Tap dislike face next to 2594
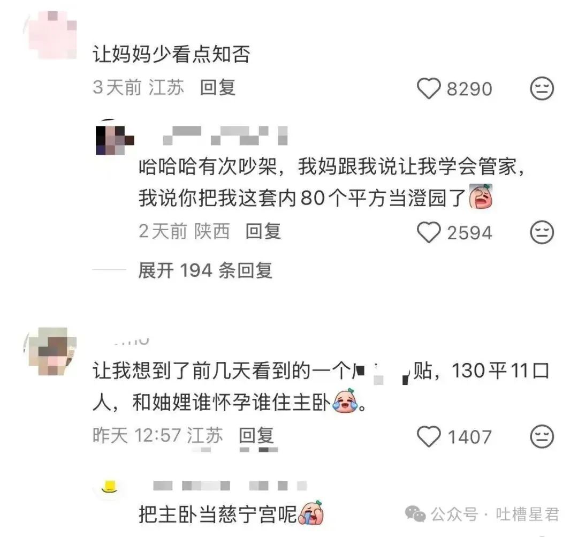 pos(542,232)
